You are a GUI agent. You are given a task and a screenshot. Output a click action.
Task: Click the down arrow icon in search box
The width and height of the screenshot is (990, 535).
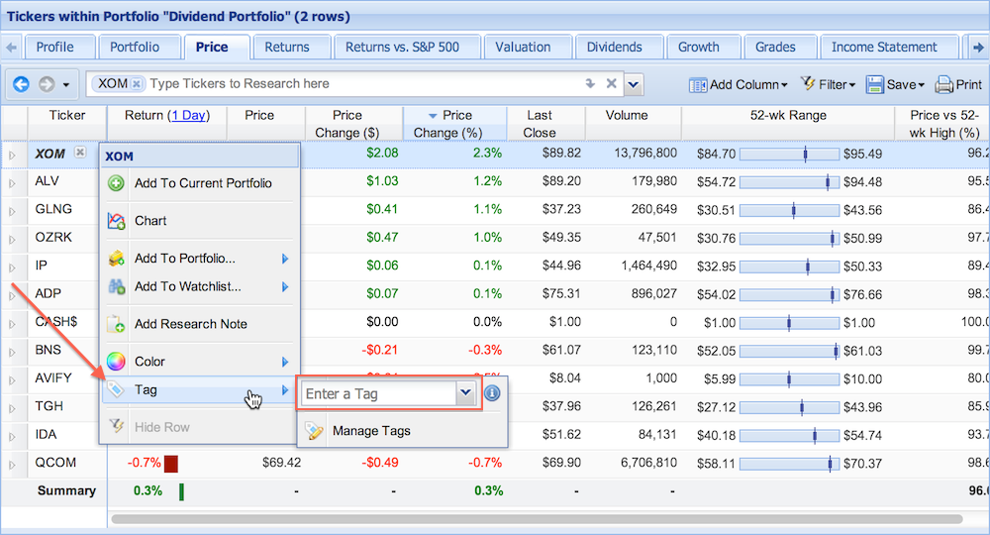590,83
